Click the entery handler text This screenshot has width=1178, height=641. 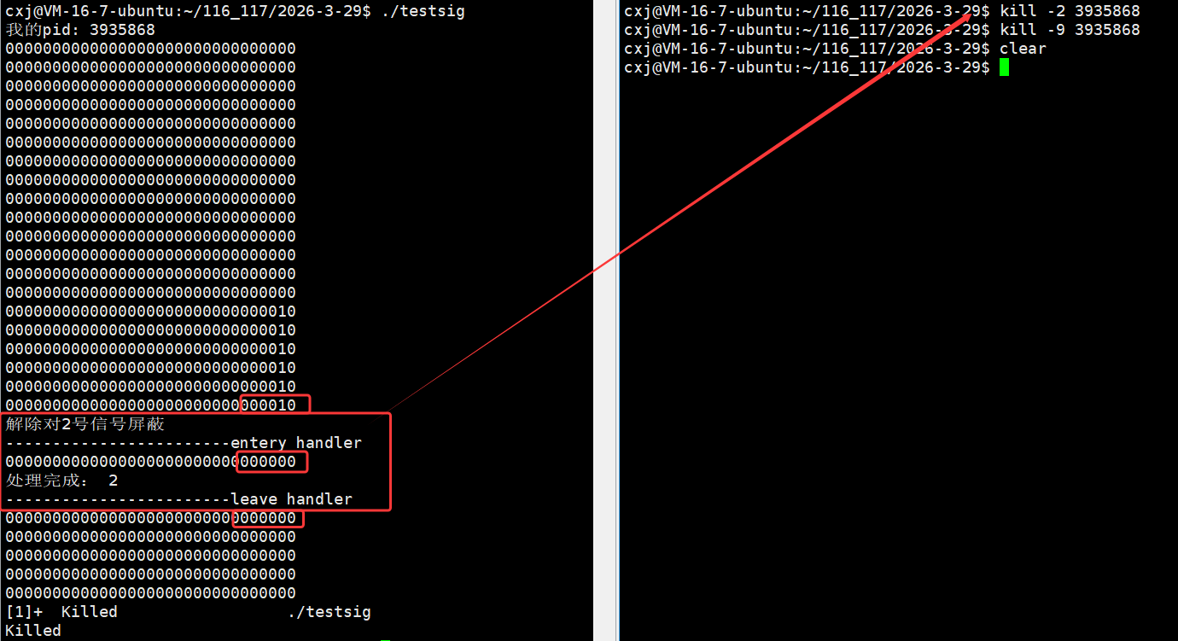click(296, 443)
